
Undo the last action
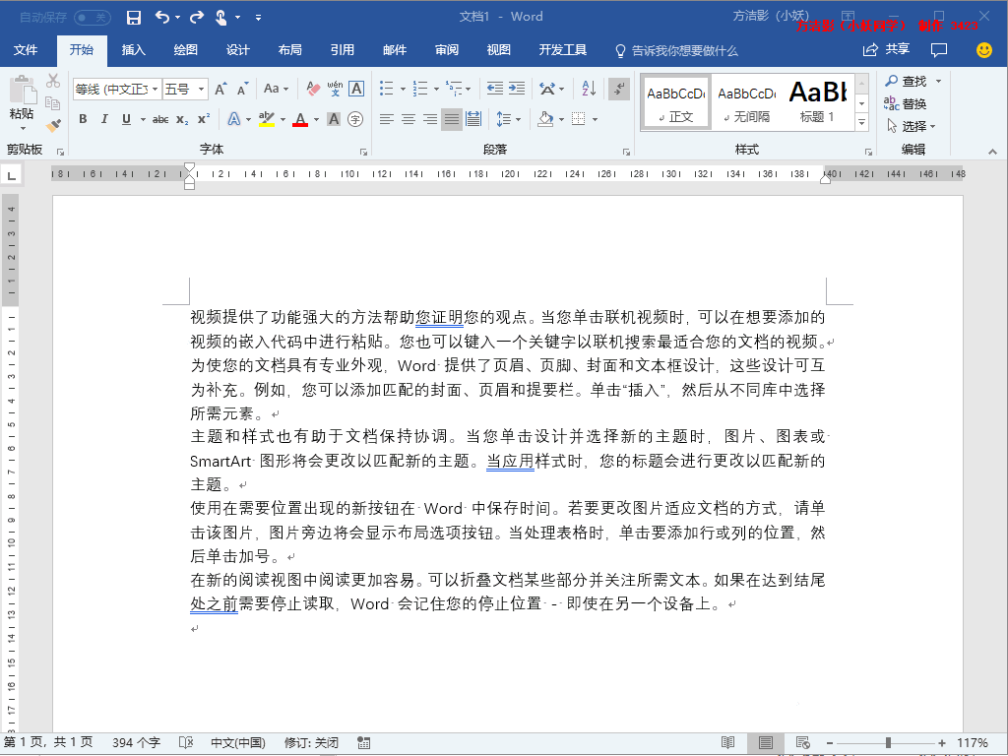pos(162,18)
